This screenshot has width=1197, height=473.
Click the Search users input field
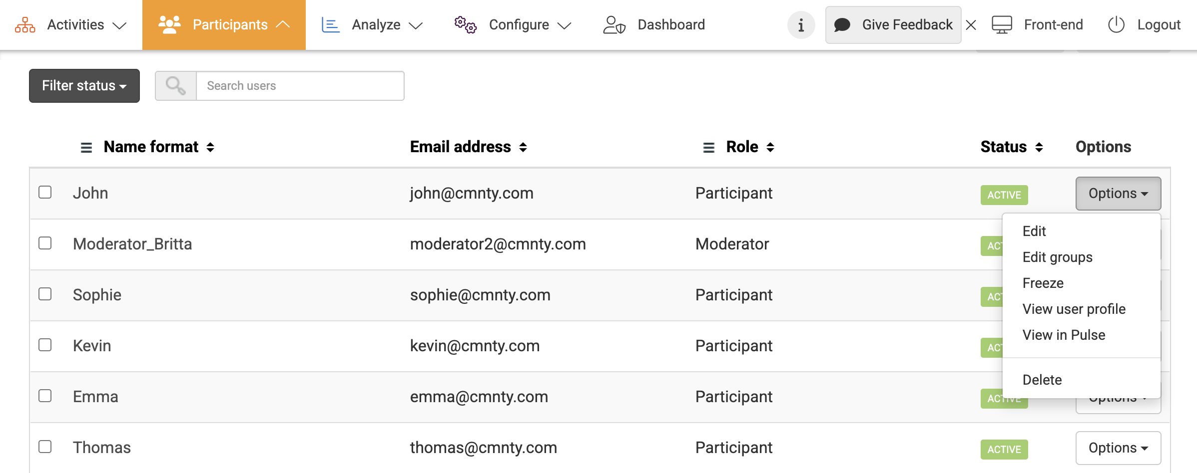pos(300,86)
